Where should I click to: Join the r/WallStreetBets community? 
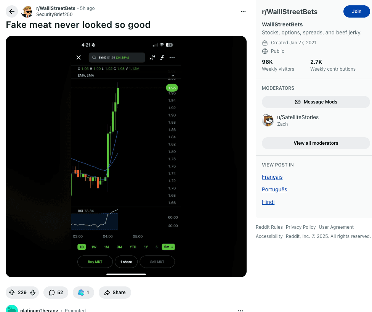pyautogui.click(x=356, y=11)
